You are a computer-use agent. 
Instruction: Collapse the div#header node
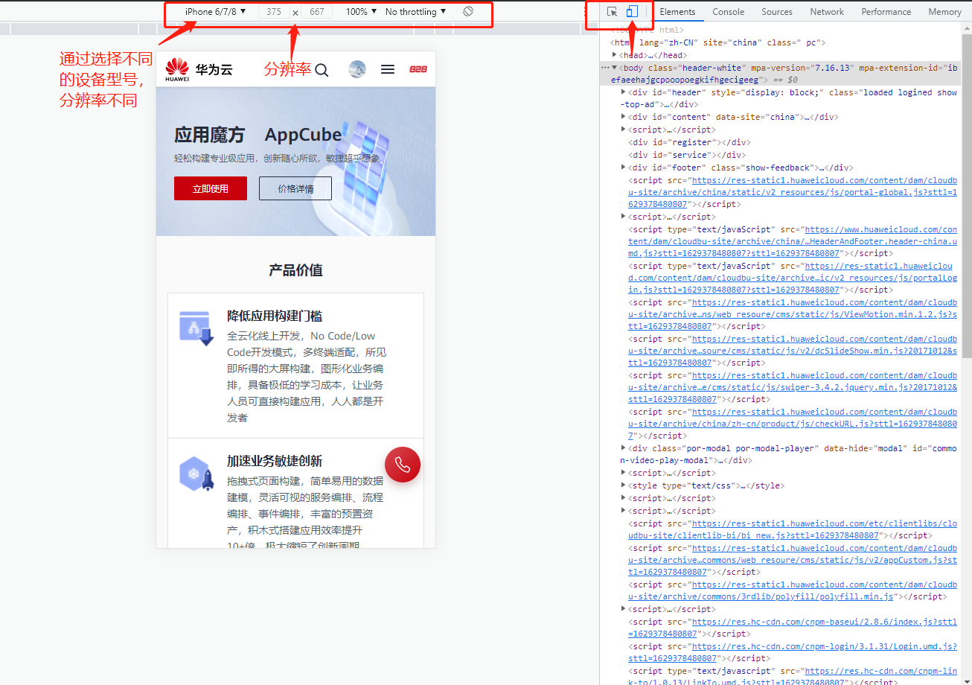tap(623, 92)
